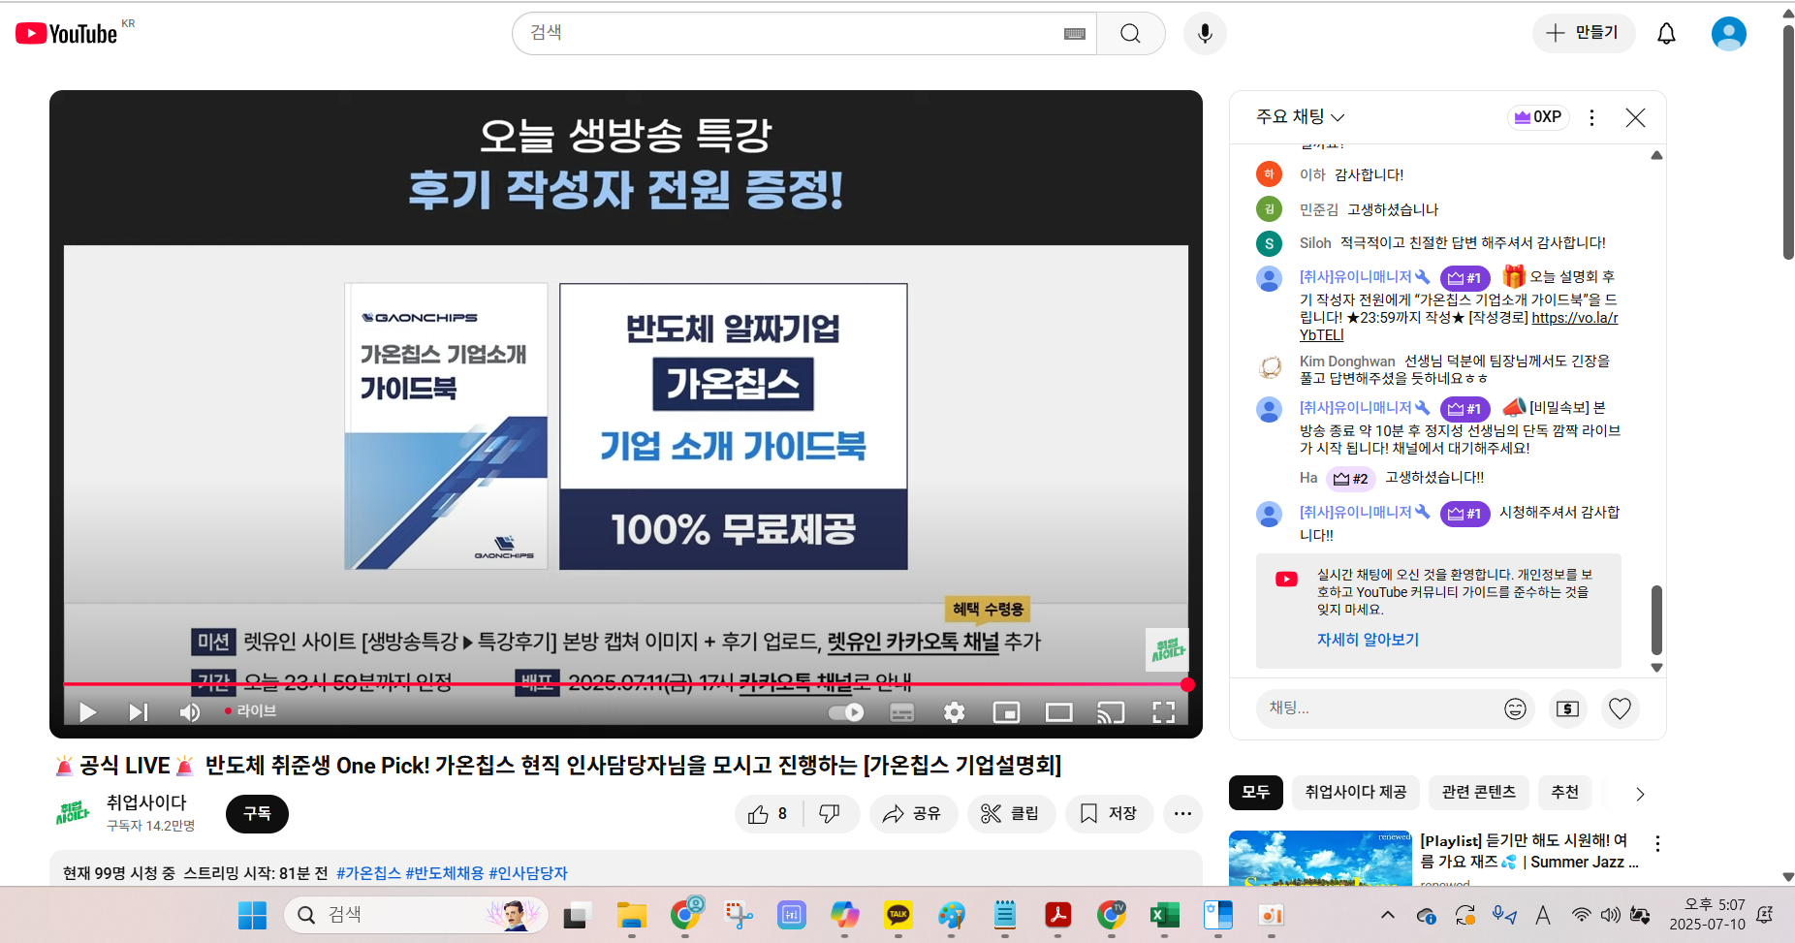Image resolution: width=1795 pixels, height=943 pixels.
Task: Open video player settings gear
Action: coord(955,712)
